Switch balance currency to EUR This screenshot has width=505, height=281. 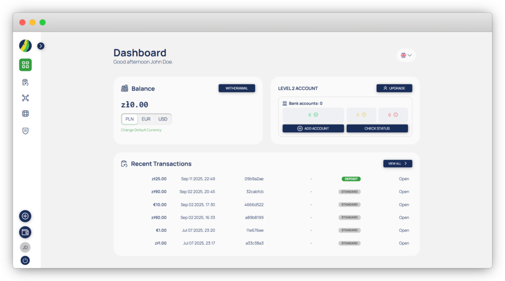(x=146, y=119)
